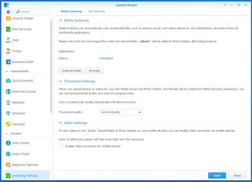Enable video conversion for mobile devices

pyautogui.click(x=61, y=146)
